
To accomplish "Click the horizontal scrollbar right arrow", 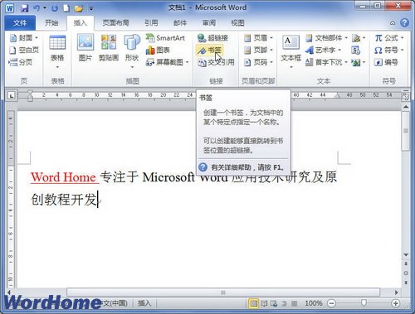I will coord(396,292).
